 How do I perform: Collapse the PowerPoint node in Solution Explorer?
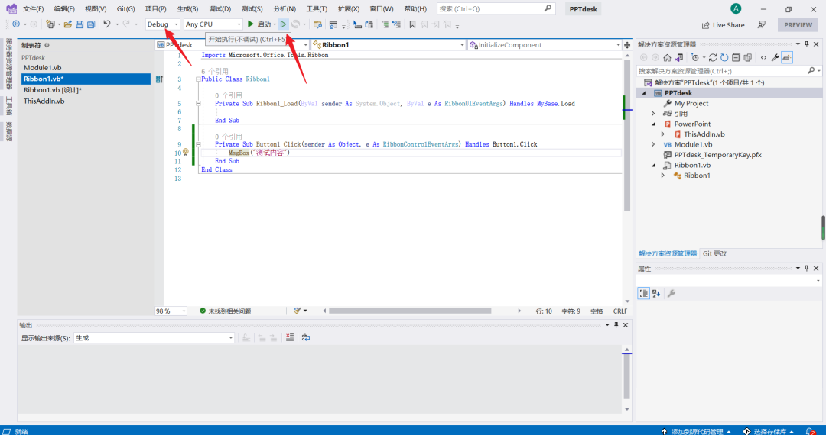pyautogui.click(x=653, y=124)
